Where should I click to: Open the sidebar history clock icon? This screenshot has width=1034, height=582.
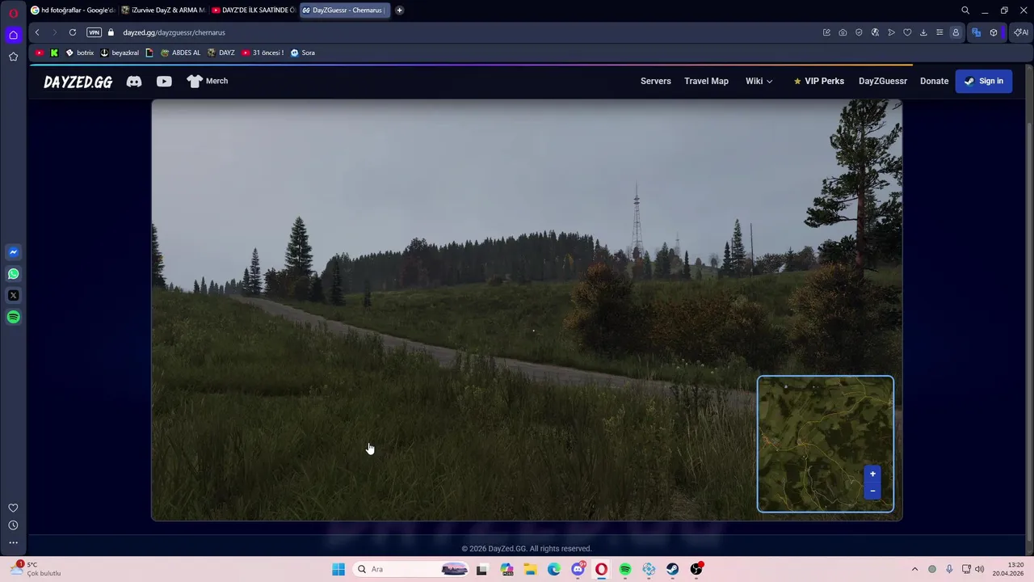coord(13,525)
